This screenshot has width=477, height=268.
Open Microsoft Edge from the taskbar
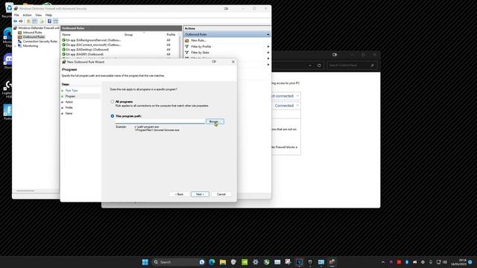[x=212, y=262]
